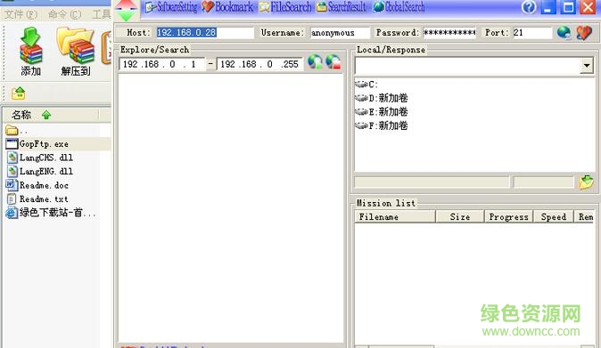Click the green sort arrow beside 名称
The width and height of the screenshot is (601, 348).
coord(46,115)
